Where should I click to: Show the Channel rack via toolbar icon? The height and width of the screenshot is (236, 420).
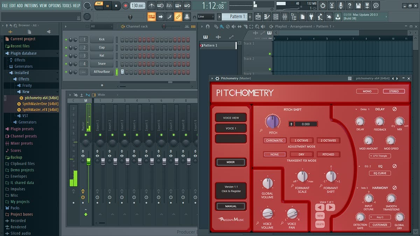click(x=276, y=16)
